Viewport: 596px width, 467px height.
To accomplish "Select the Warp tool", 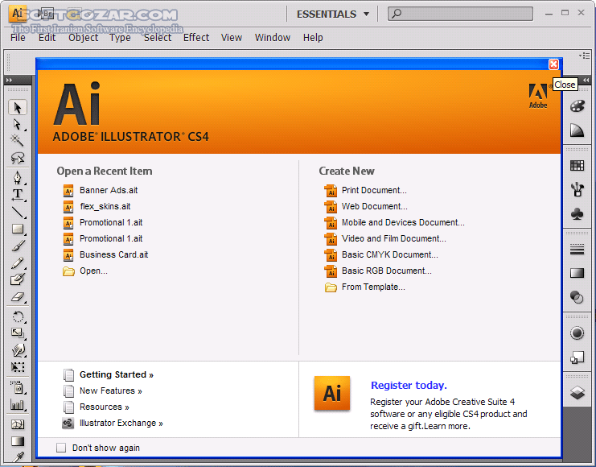I will click(18, 350).
